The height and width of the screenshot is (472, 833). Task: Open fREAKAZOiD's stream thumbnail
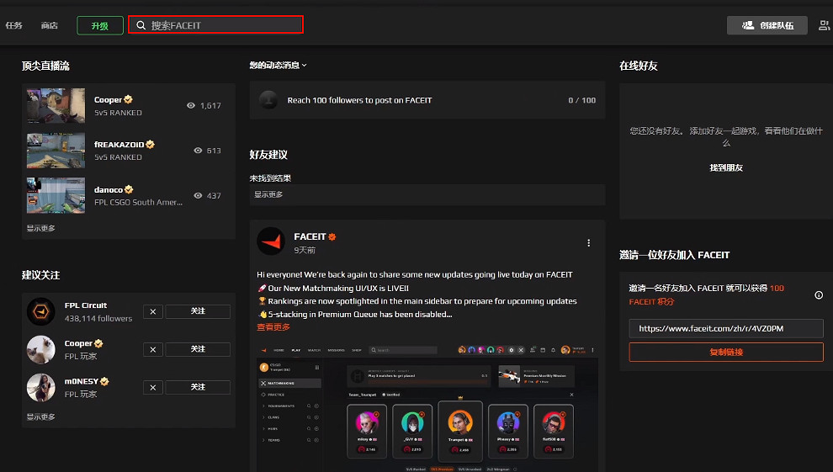(56, 151)
